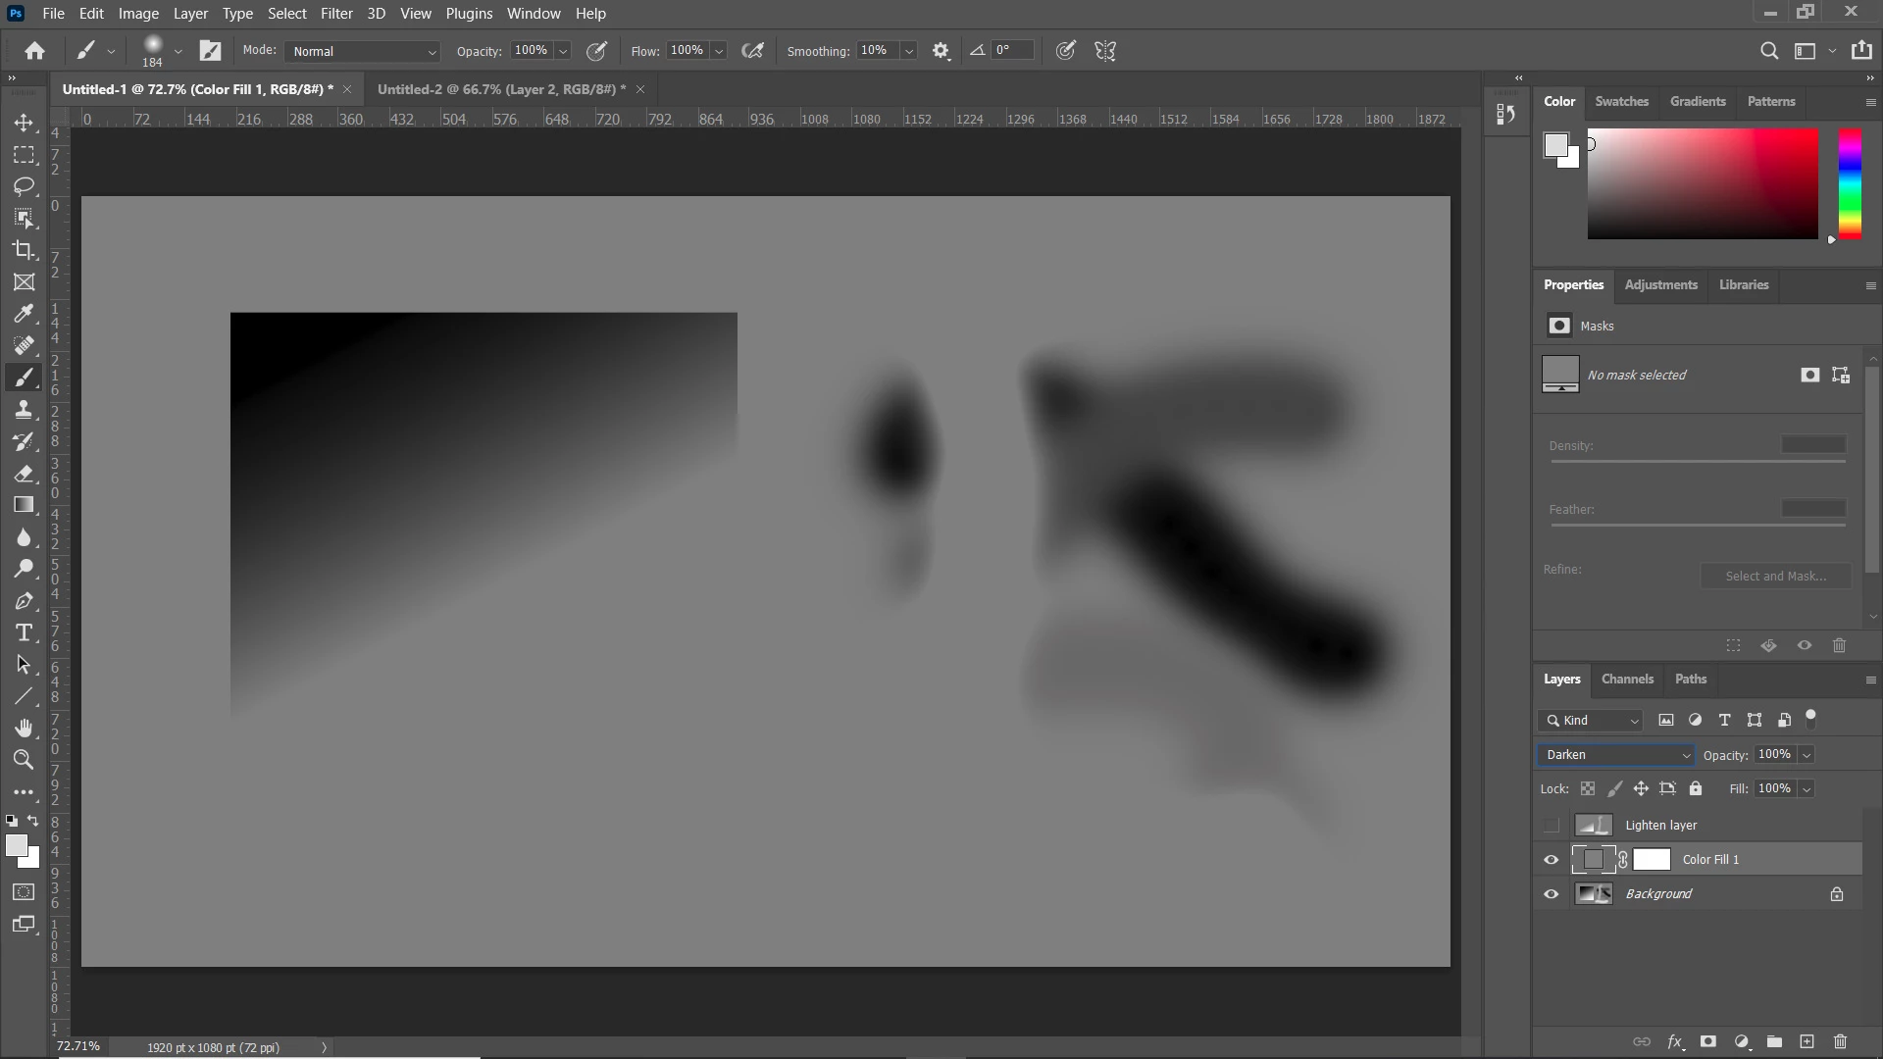Hide the Color Fill 1 layer
This screenshot has height=1059, width=1883.
point(1551,860)
